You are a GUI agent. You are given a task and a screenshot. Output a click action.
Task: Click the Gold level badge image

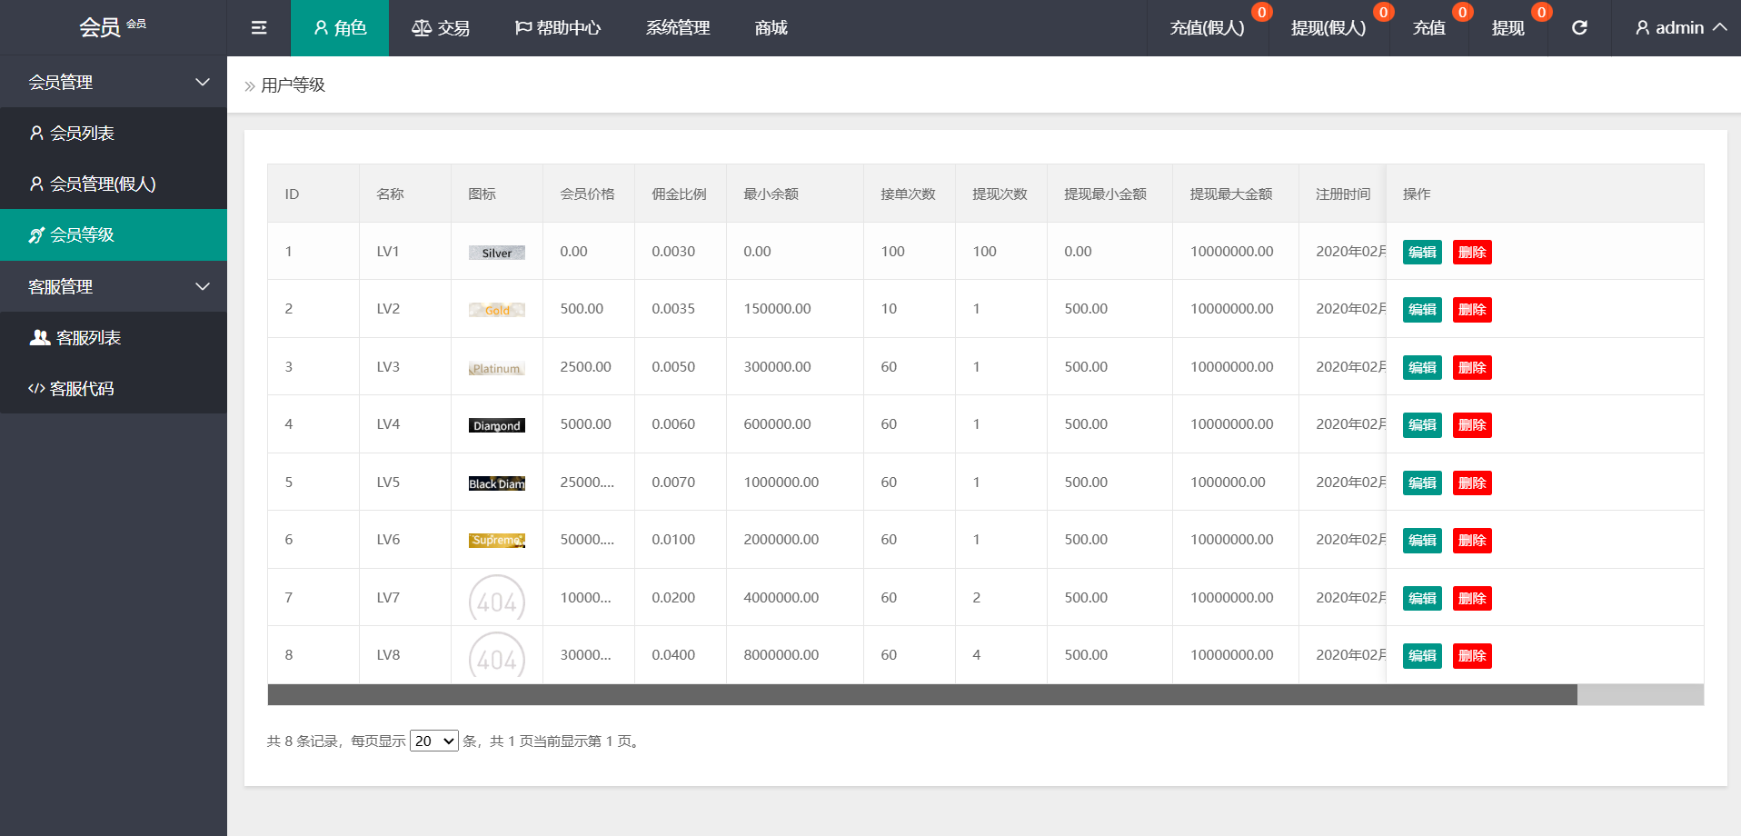click(x=496, y=310)
